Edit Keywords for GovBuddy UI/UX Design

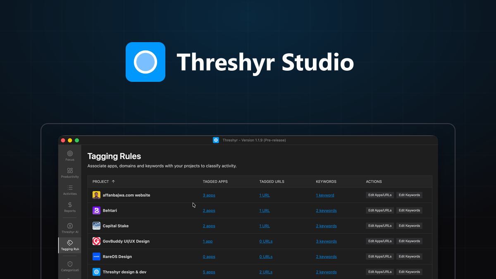tap(409, 241)
